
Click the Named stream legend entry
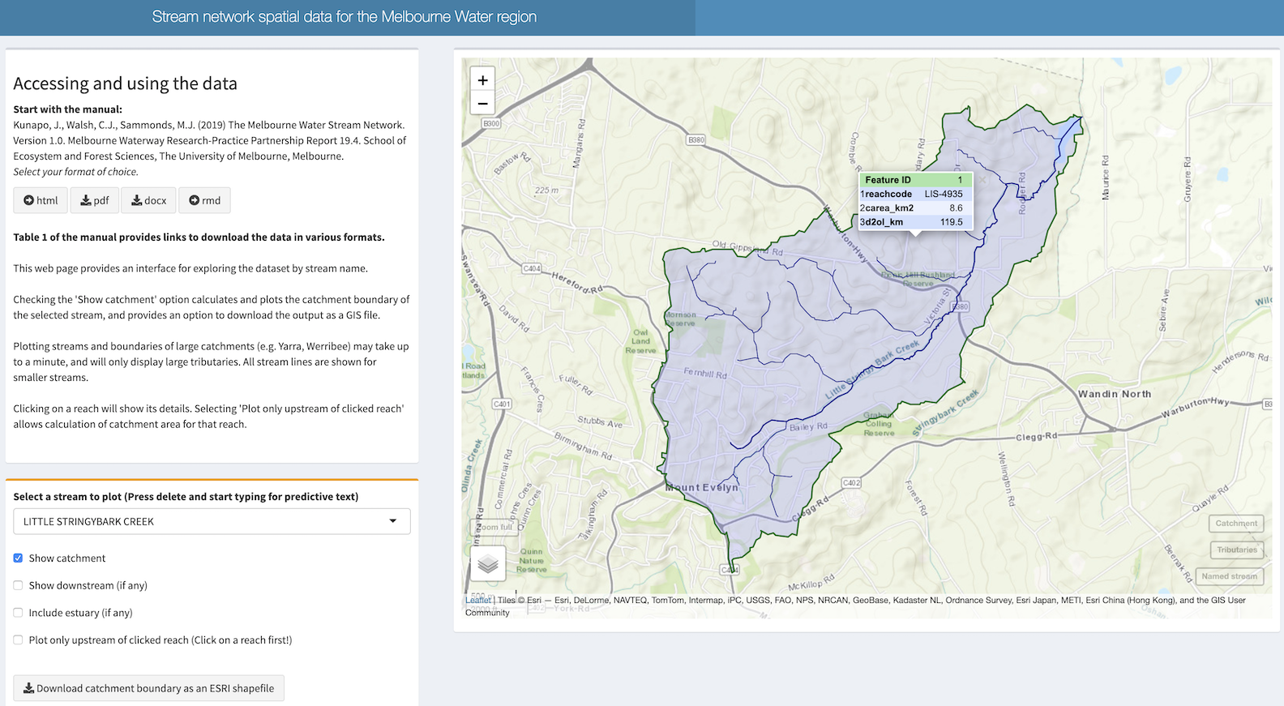(1230, 576)
